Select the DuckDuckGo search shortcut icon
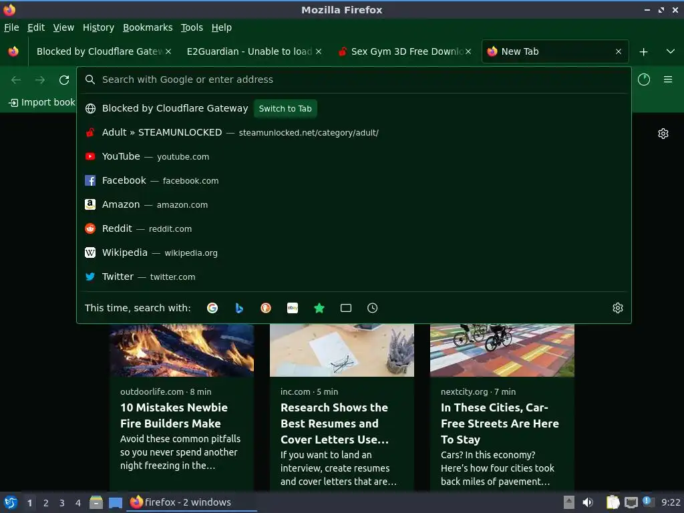 266,308
